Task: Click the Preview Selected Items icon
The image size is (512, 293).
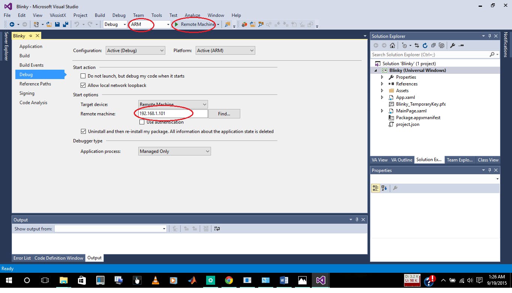Action: (461, 45)
